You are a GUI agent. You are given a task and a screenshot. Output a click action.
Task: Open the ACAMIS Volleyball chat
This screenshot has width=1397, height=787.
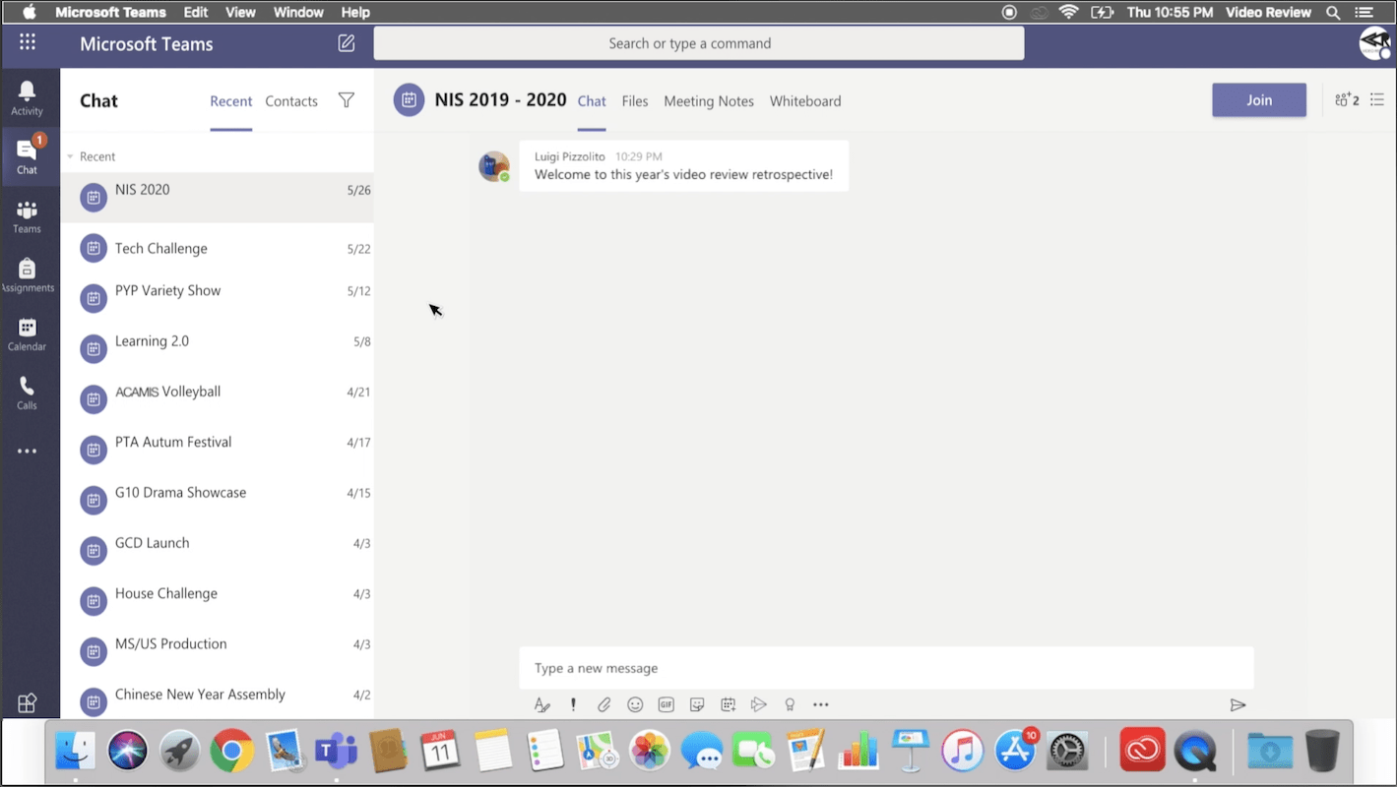(218, 398)
